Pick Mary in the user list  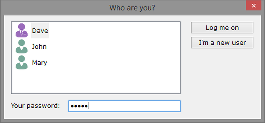tap(39, 63)
